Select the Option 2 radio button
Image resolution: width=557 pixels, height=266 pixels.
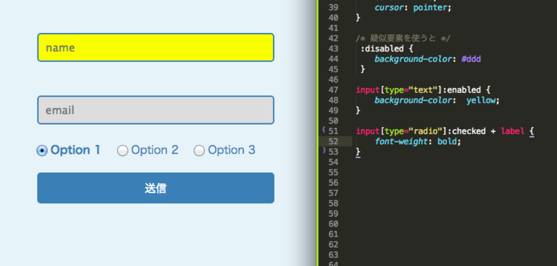123,151
